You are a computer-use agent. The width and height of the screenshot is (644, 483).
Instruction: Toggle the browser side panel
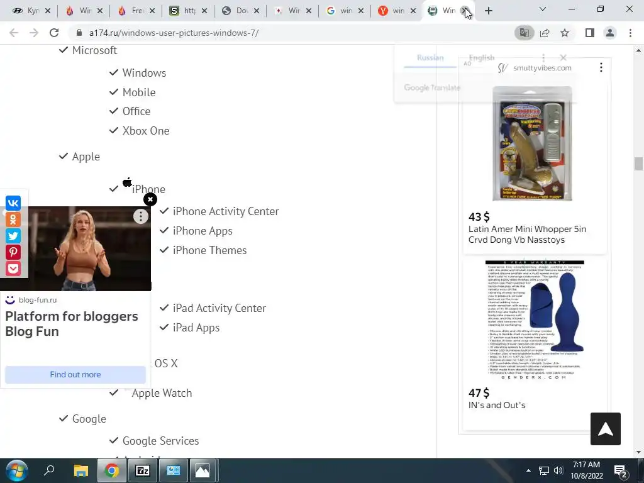click(590, 33)
